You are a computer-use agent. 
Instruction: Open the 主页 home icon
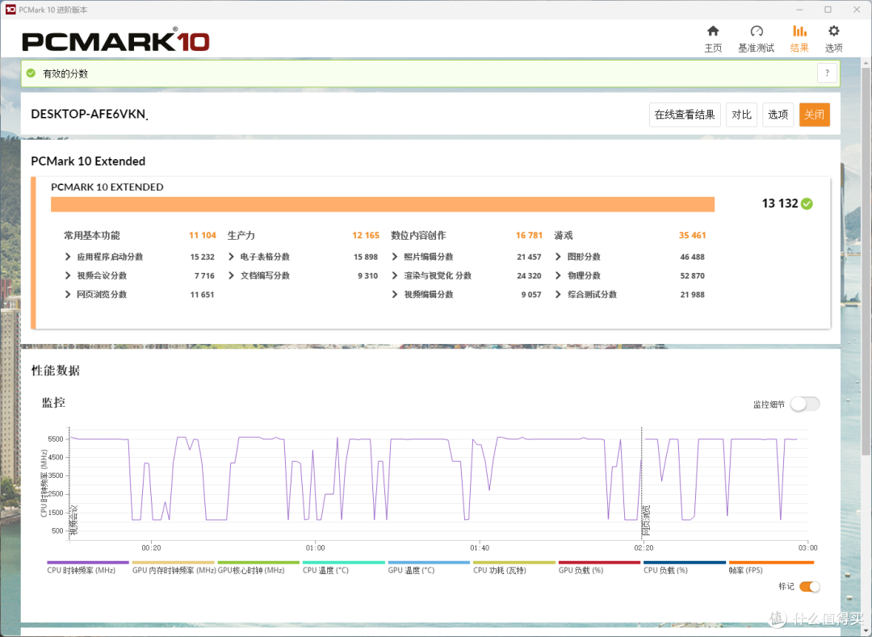coord(713,31)
